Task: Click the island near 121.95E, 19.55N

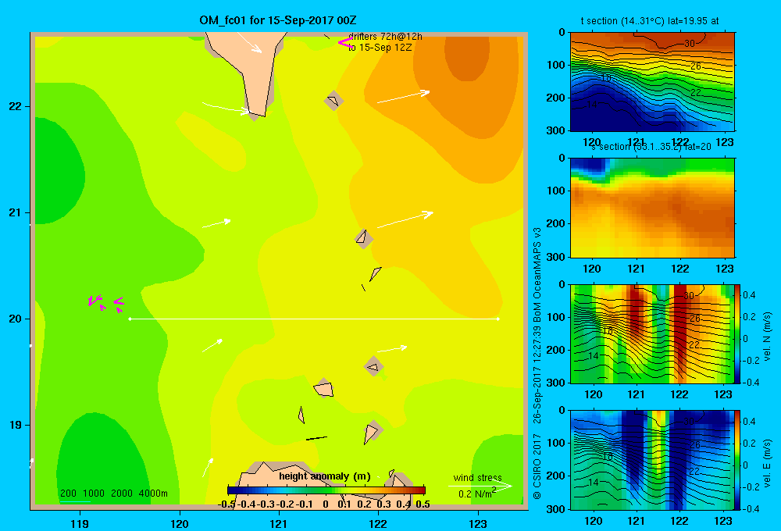Action: [x=374, y=366]
